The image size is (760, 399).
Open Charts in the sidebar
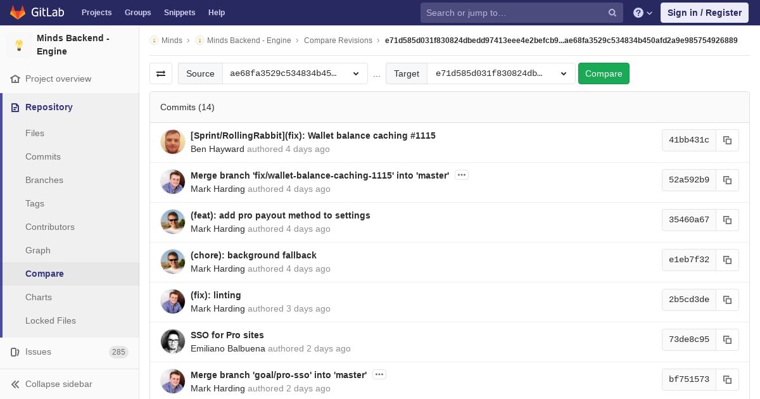pos(39,297)
